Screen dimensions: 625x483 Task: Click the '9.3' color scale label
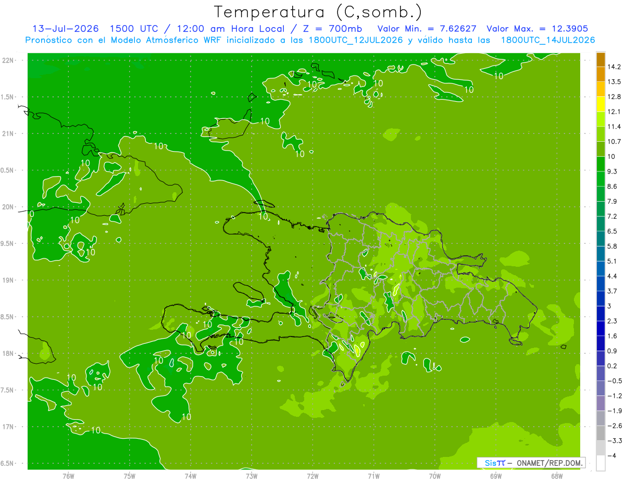click(x=612, y=171)
